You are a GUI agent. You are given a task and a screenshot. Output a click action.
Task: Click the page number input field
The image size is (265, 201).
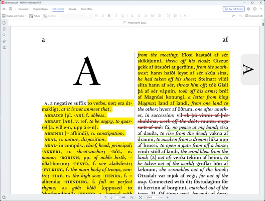click(x=118, y=197)
